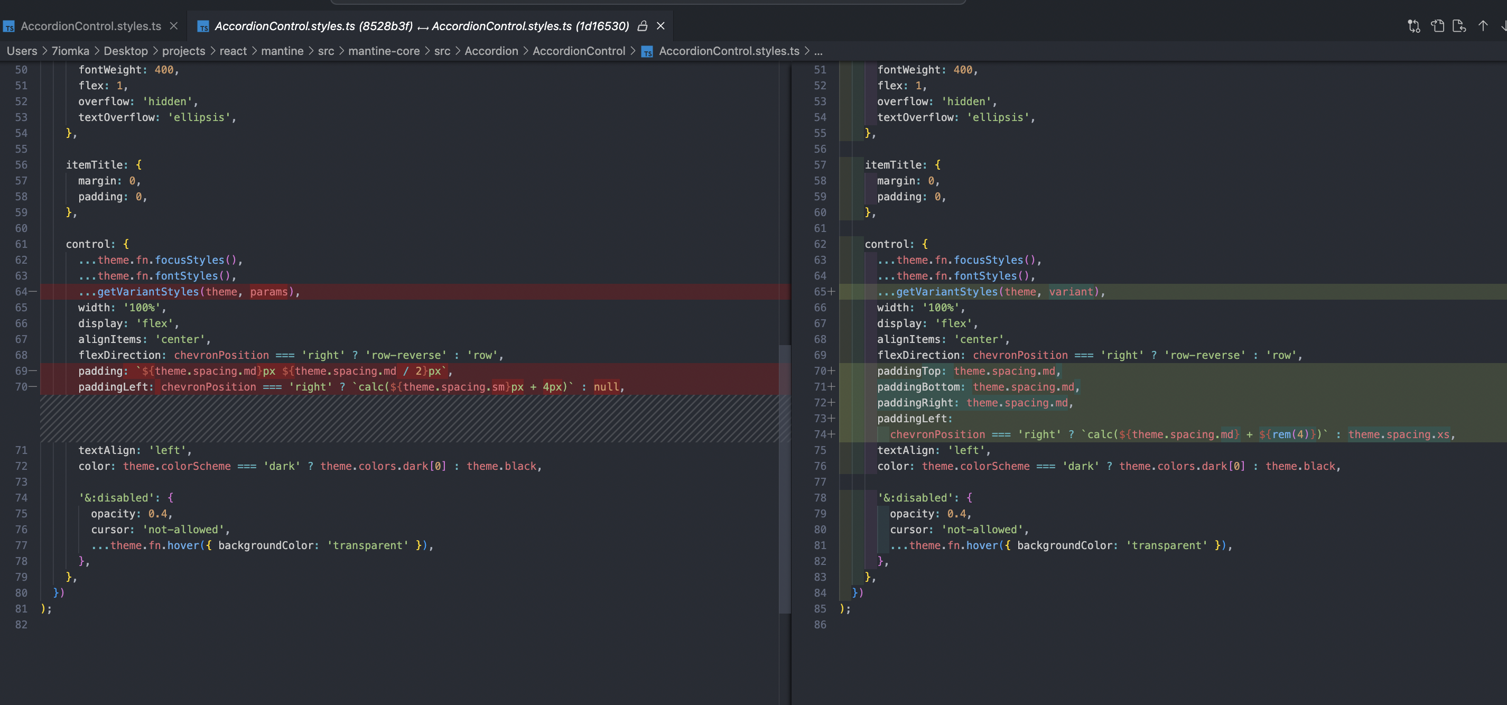Click 'variant' in the added getVariantStyles line
Image resolution: width=1507 pixels, height=705 pixels.
(x=1071, y=291)
